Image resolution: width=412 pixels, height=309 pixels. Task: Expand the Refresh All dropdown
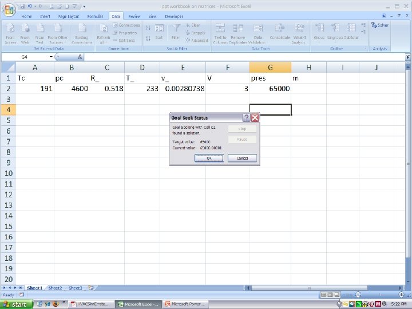tap(103, 42)
